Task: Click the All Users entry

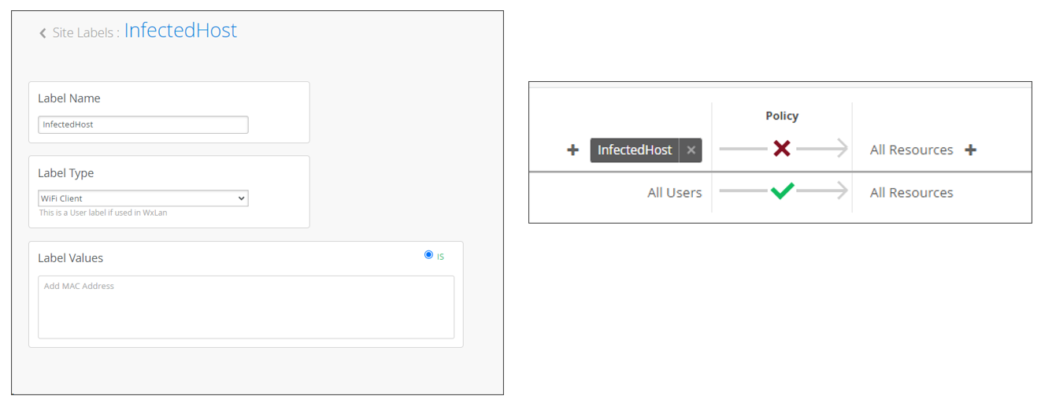Action: point(674,192)
